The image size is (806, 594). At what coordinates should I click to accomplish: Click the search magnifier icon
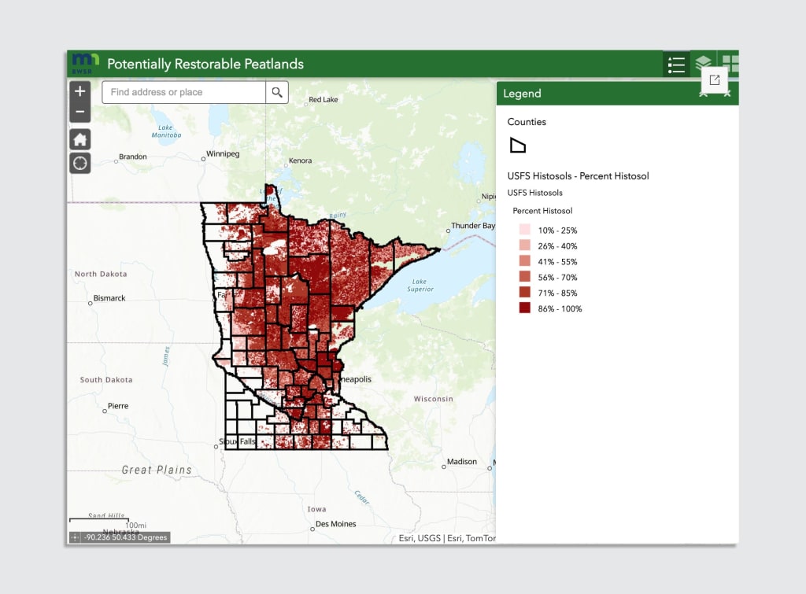277,92
